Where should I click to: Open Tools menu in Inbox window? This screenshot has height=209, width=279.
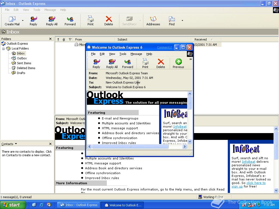[x=37, y=10]
